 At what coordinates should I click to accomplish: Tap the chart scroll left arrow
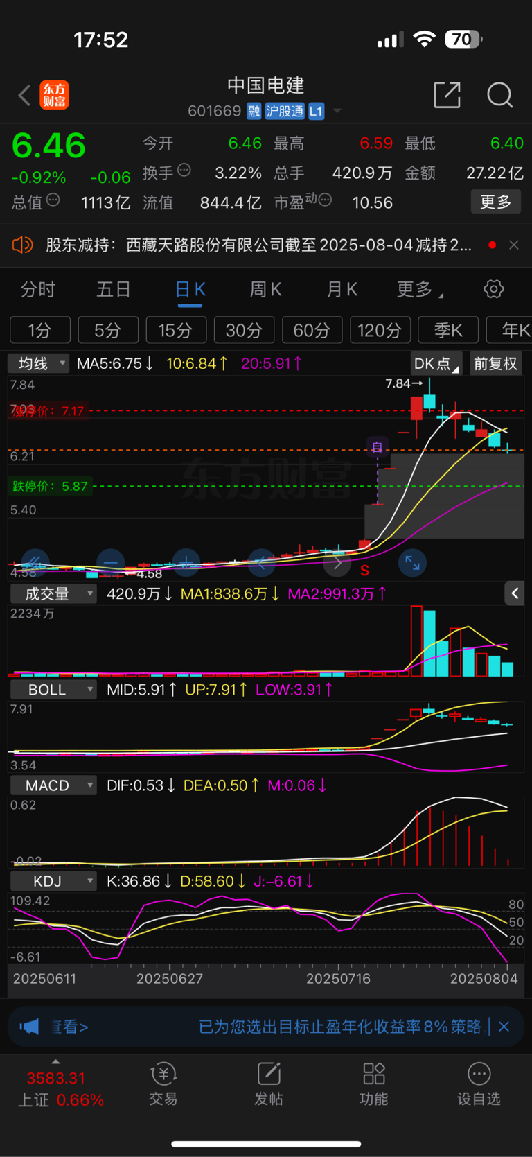(261, 562)
